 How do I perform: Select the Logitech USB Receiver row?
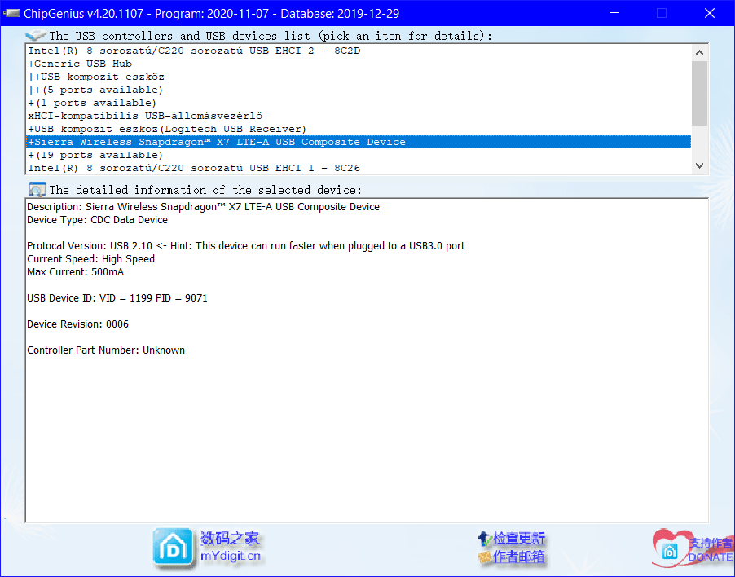pyautogui.click(x=358, y=129)
